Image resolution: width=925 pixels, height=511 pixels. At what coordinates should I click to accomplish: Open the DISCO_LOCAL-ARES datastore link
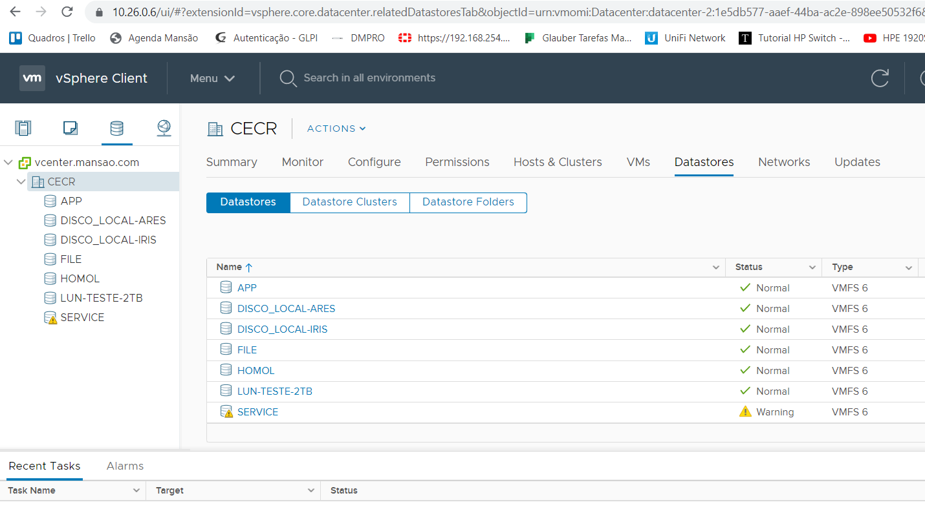coord(286,309)
